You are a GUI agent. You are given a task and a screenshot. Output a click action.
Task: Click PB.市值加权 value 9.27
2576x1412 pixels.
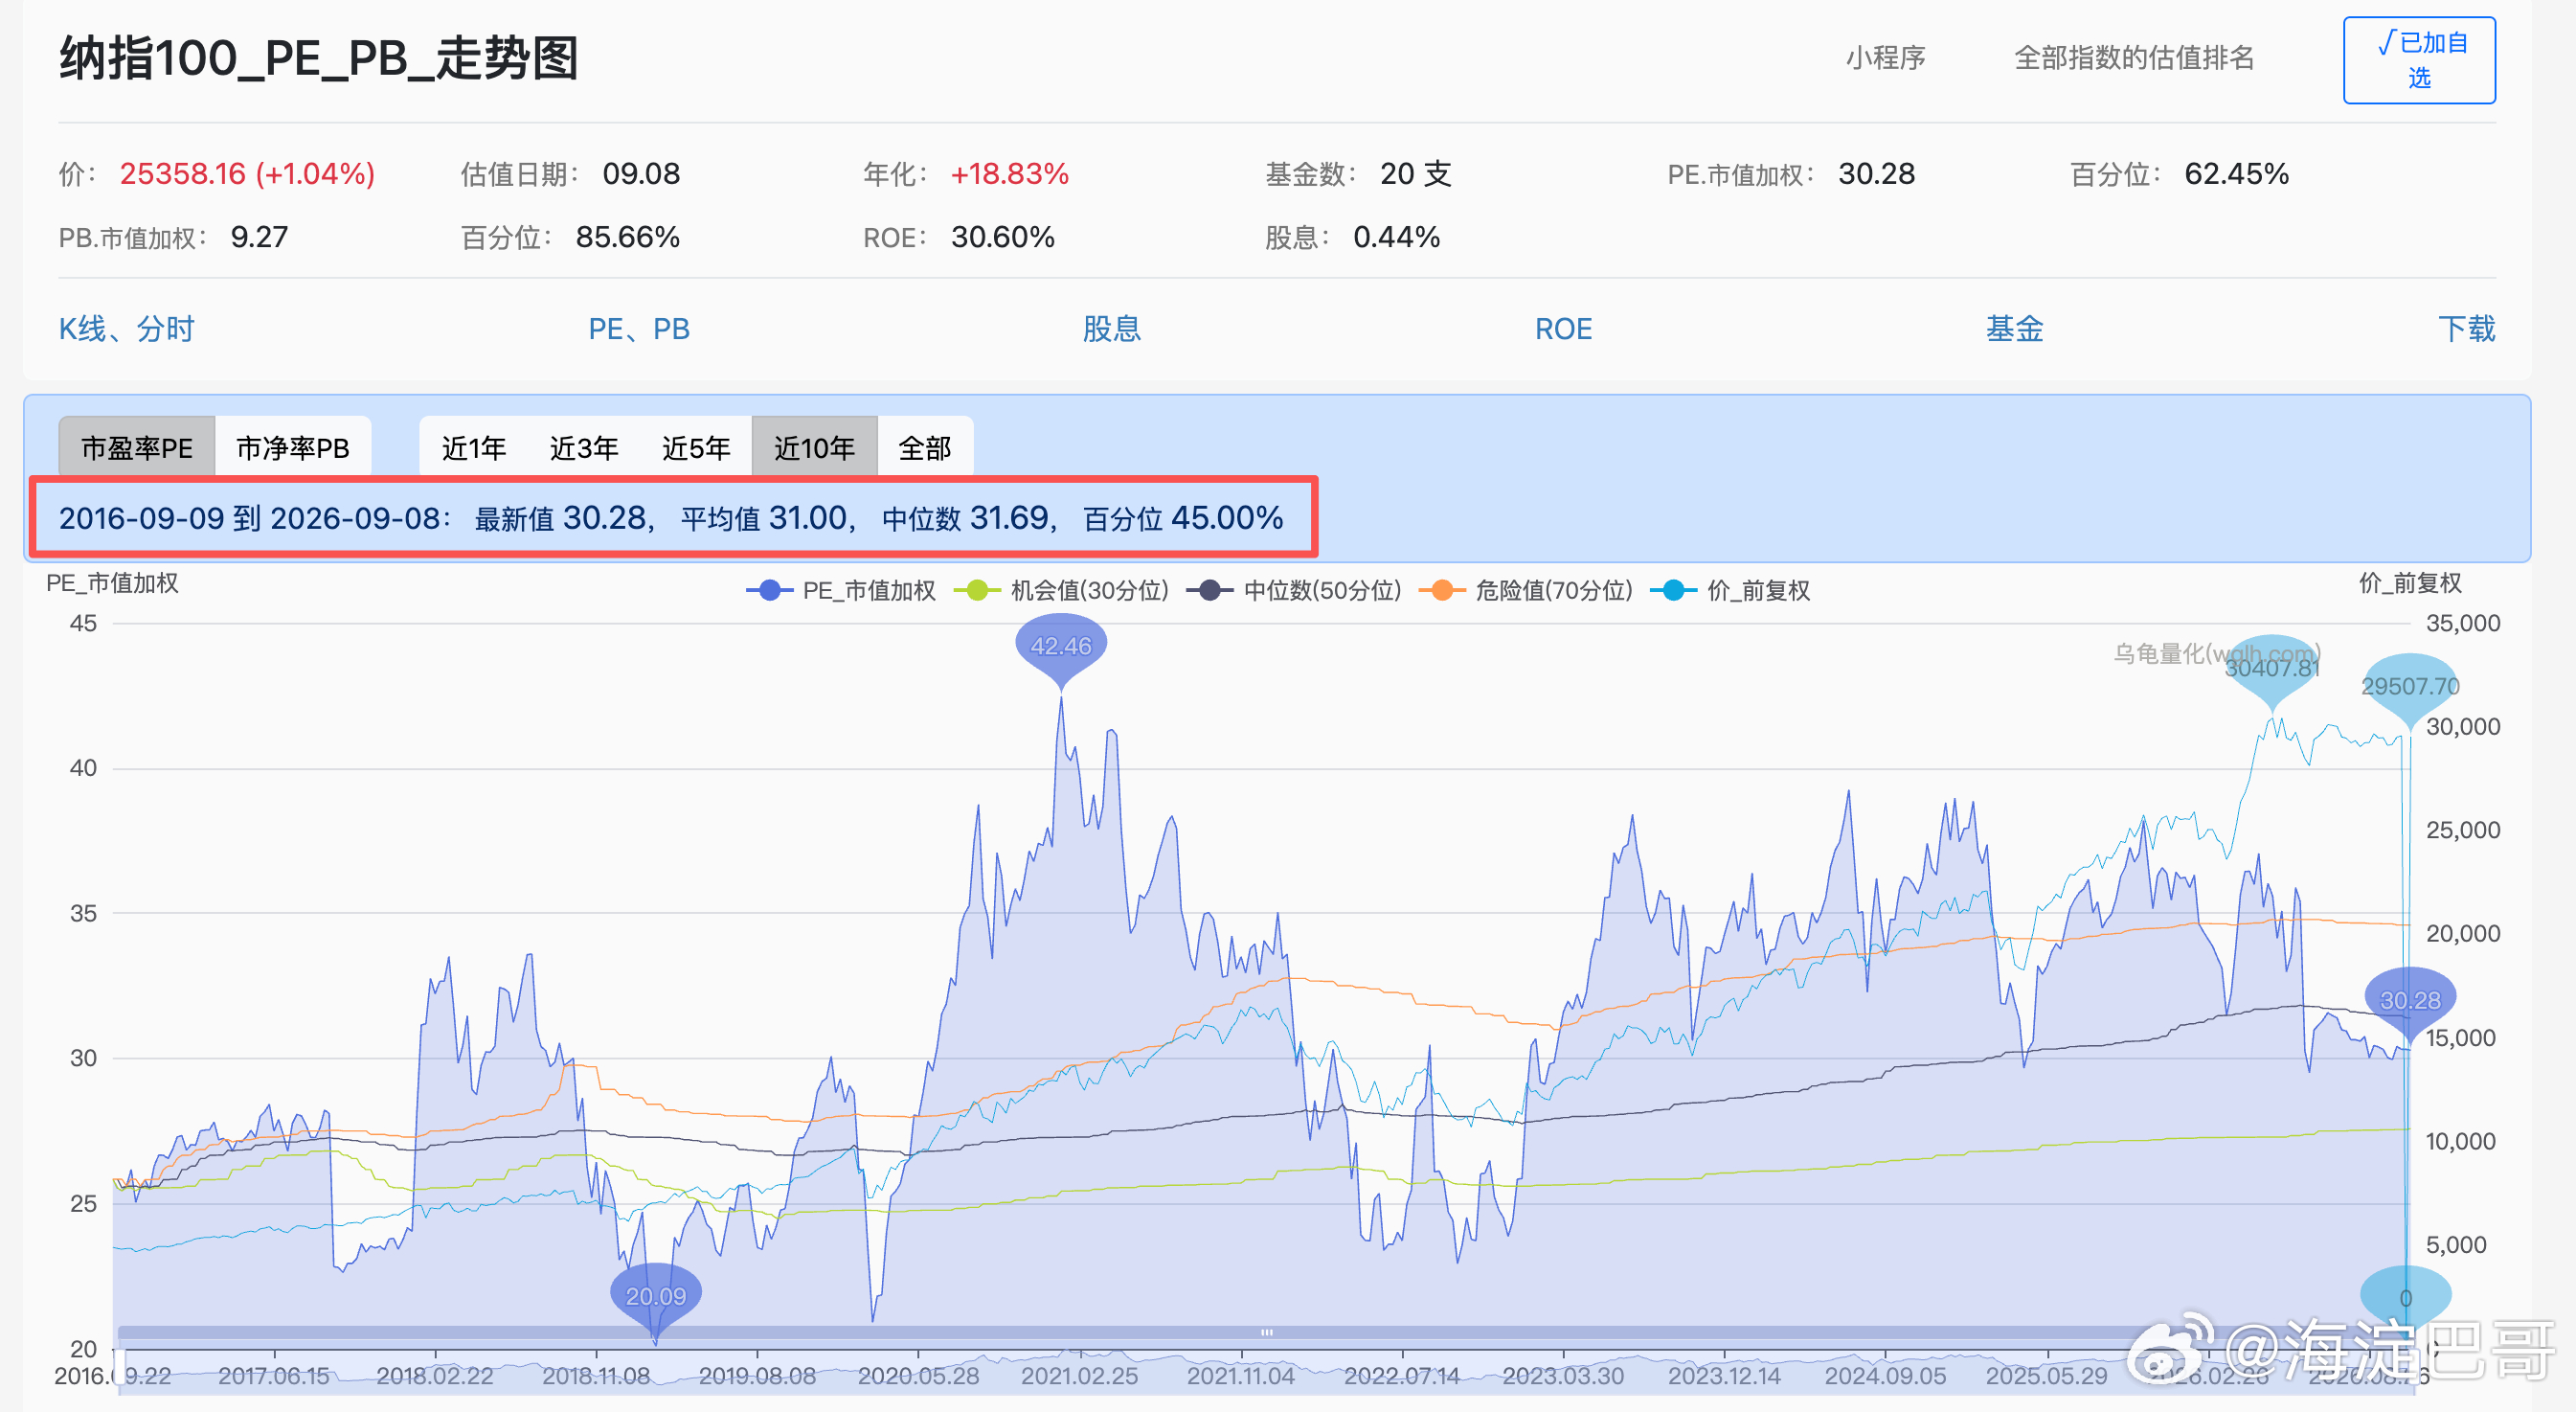259,237
